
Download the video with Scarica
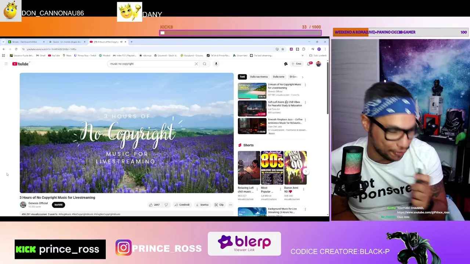(202, 205)
